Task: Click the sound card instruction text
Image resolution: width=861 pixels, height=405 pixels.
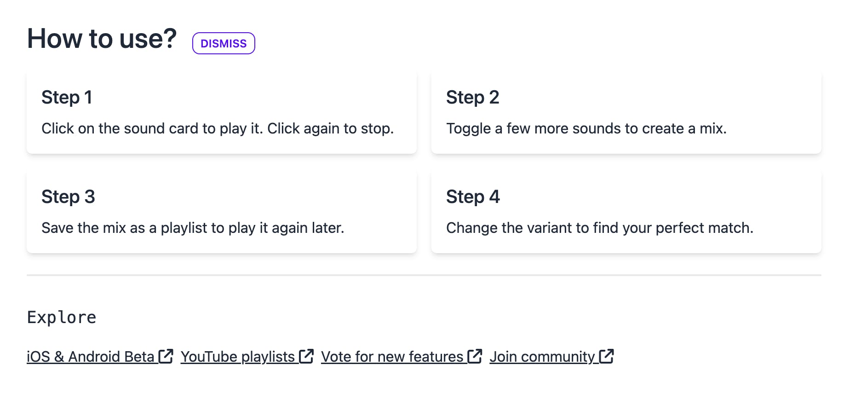Action: [218, 128]
